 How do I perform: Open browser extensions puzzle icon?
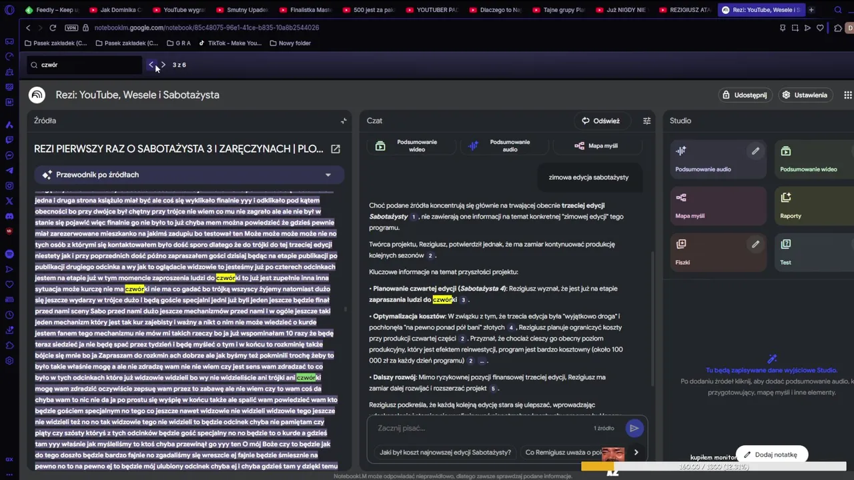tap(838, 28)
